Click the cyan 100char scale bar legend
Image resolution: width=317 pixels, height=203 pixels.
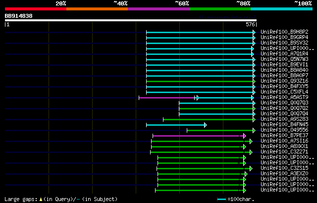coord(222,200)
